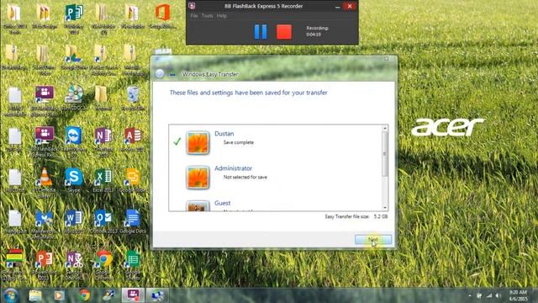
Task: Select the Dustan user account entry
Action: [x=276, y=142]
